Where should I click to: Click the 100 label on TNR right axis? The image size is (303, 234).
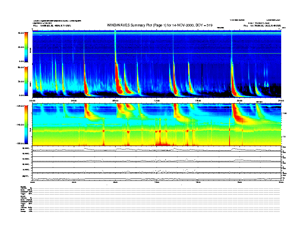click(x=285, y=113)
